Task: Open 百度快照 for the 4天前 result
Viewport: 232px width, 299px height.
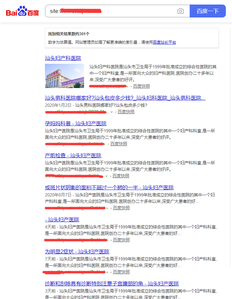Action: tap(121, 240)
